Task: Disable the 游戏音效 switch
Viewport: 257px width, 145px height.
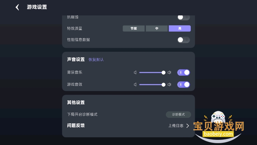Action: point(183,84)
